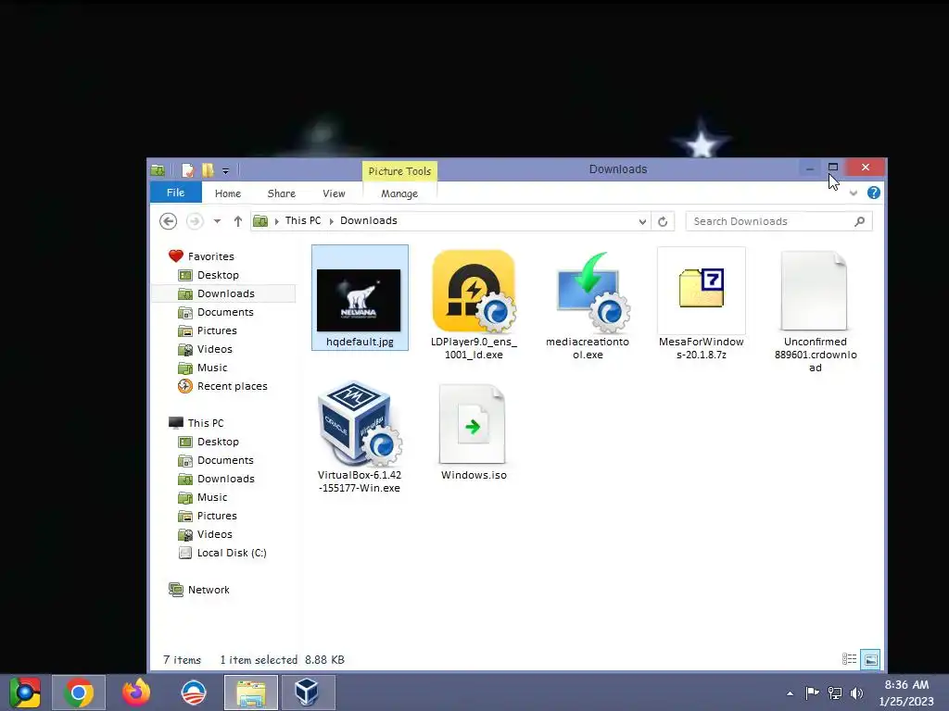Screen dimensions: 949x711
Task: Open the Obama logo app on taskbar
Action: coord(194,692)
